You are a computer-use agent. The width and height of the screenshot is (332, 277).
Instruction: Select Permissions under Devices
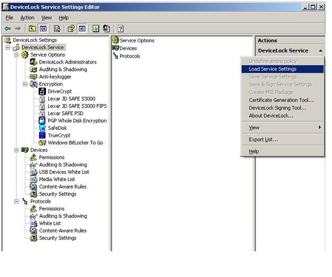point(52,157)
